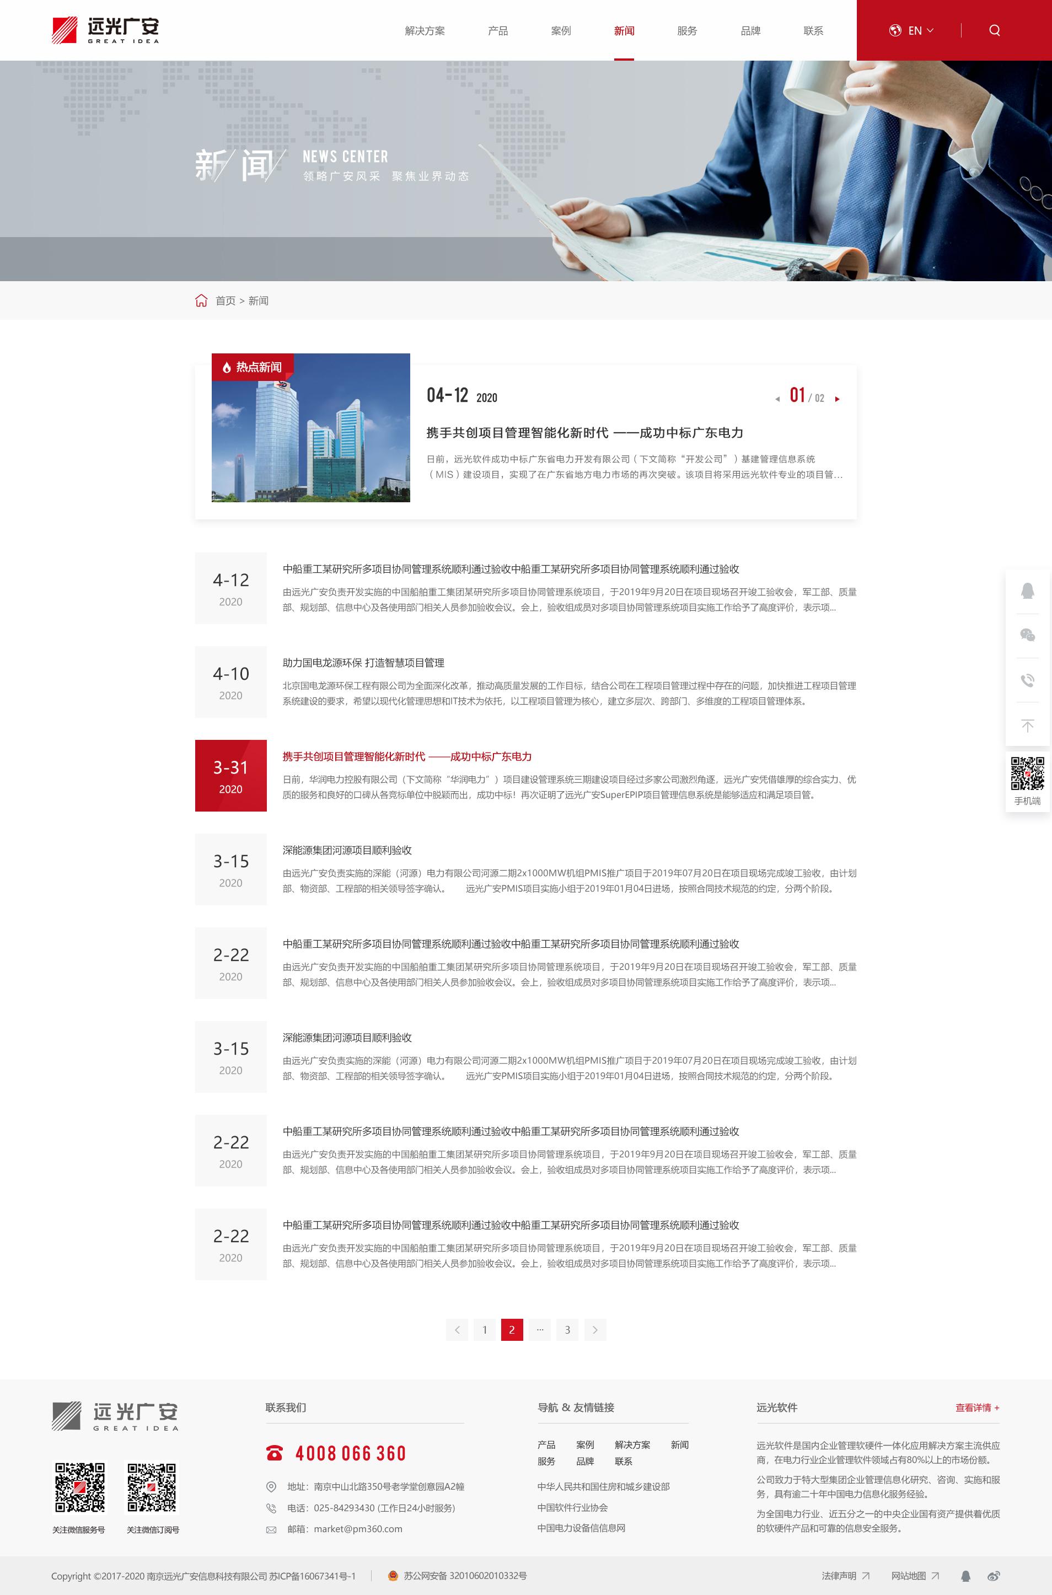Image resolution: width=1052 pixels, height=1595 pixels.
Task: Click the 远光广安 logo in header
Action: (105, 30)
